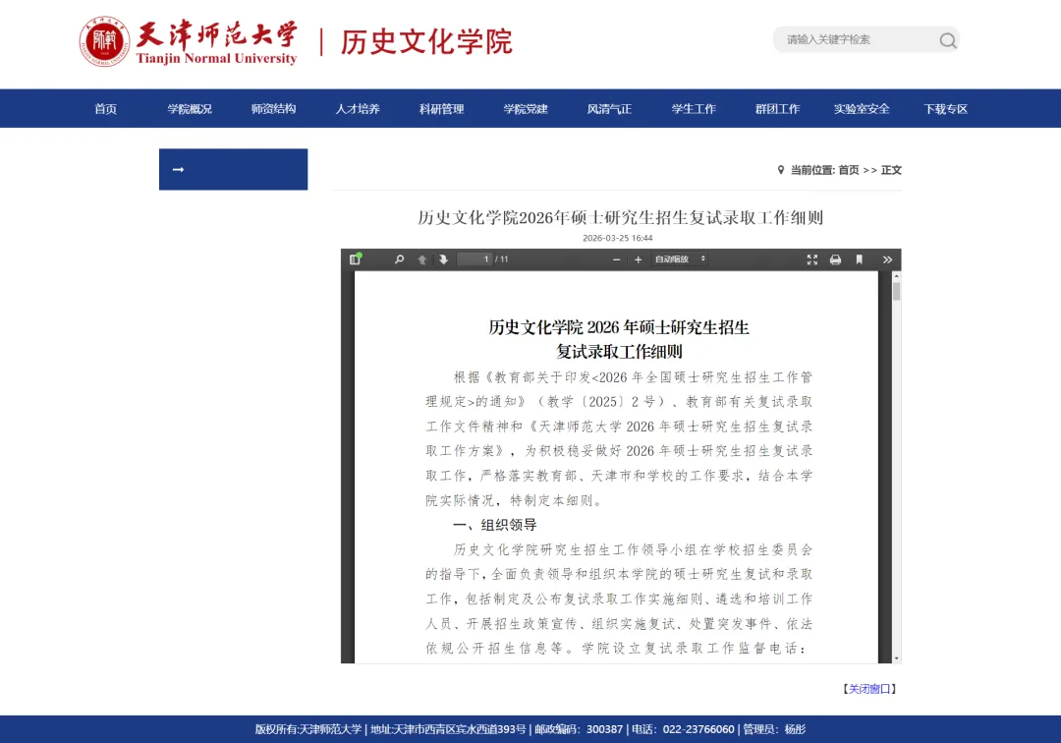This screenshot has height=743, width=1061.
Task: Go to next PDF page
Action: [x=443, y=259]
